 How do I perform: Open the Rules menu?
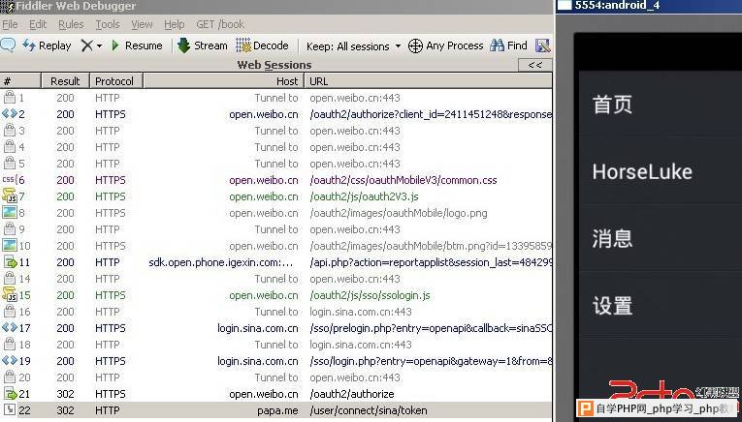(x=71, y=24)
